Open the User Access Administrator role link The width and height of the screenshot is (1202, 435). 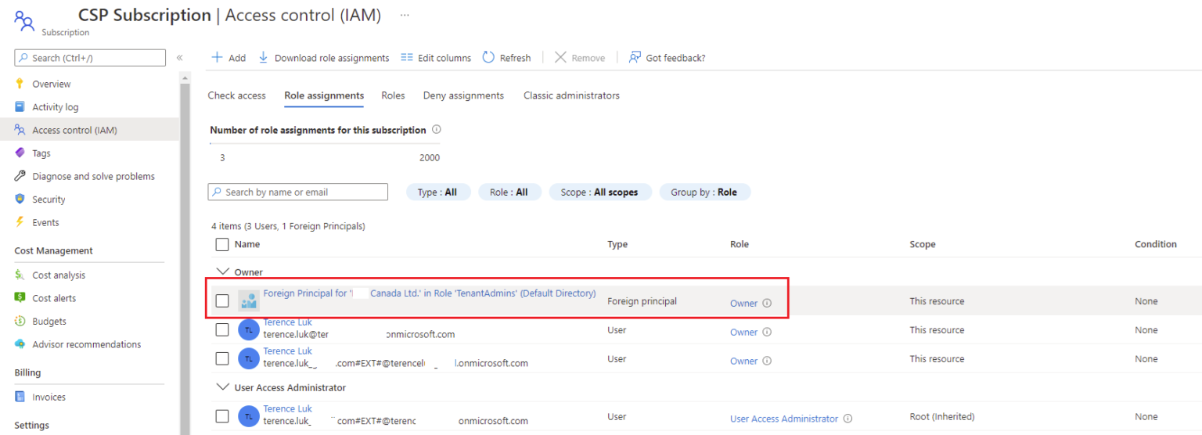click(x=784, y=419)
